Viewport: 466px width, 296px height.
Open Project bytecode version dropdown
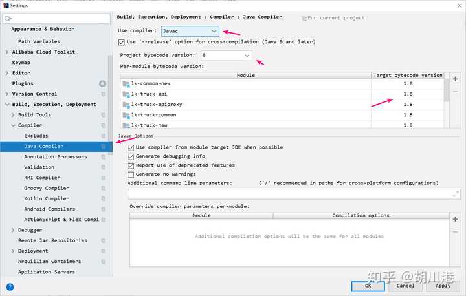(226, 56)
